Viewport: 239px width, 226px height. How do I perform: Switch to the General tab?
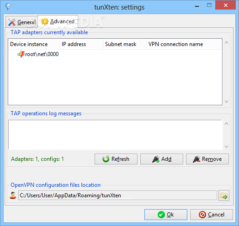click(x=21, y=22)
